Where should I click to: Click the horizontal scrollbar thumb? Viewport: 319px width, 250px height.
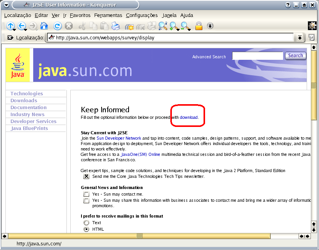[x=139, y=236]
